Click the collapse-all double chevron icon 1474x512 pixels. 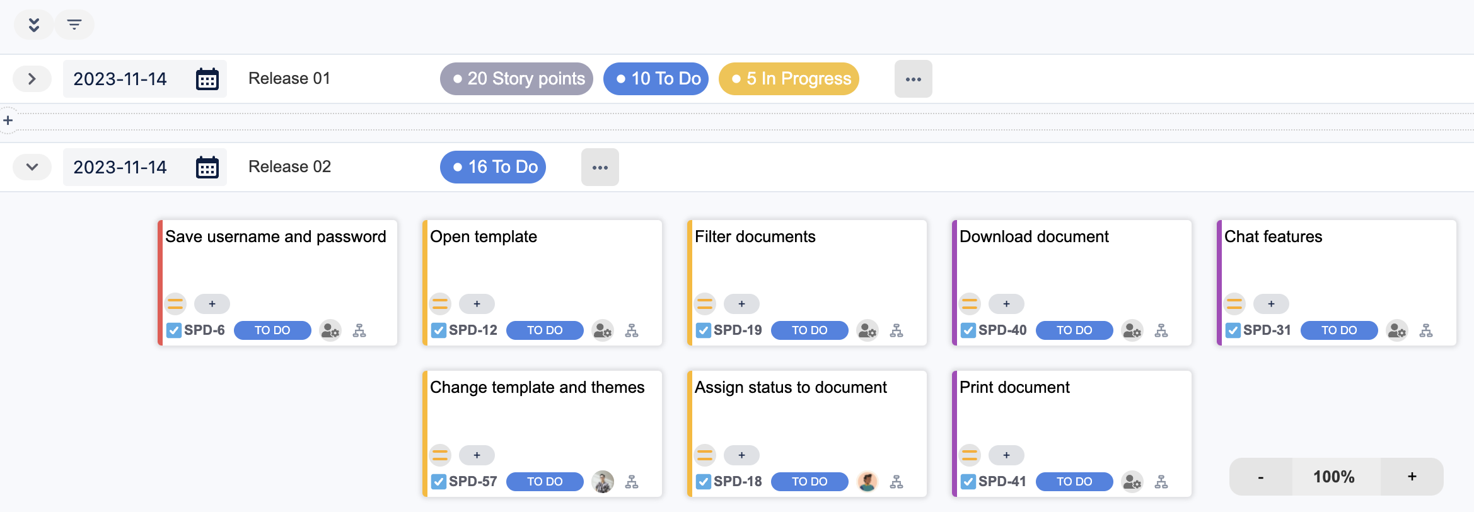34,25
